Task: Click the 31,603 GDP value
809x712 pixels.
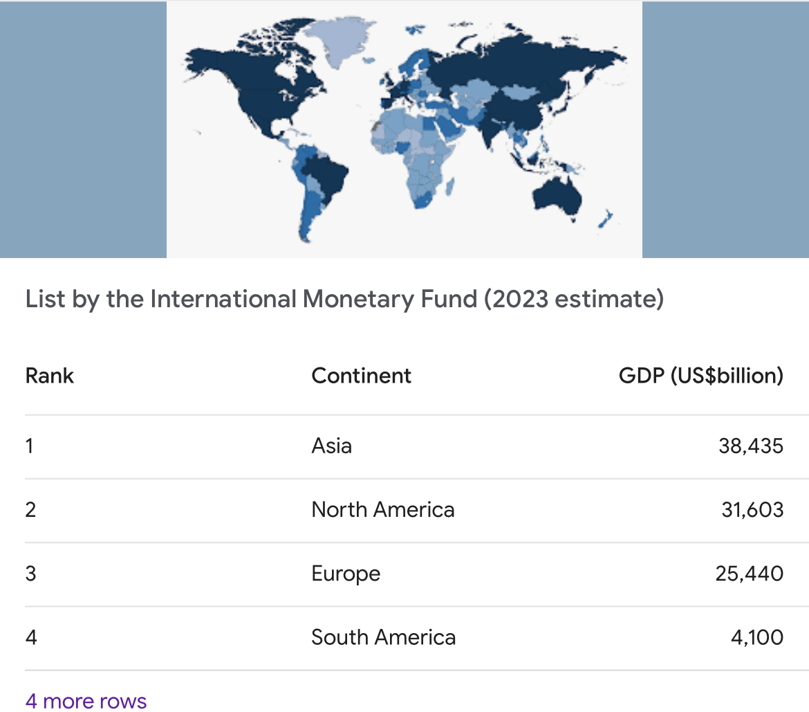Action: click(x=752, y=509)
